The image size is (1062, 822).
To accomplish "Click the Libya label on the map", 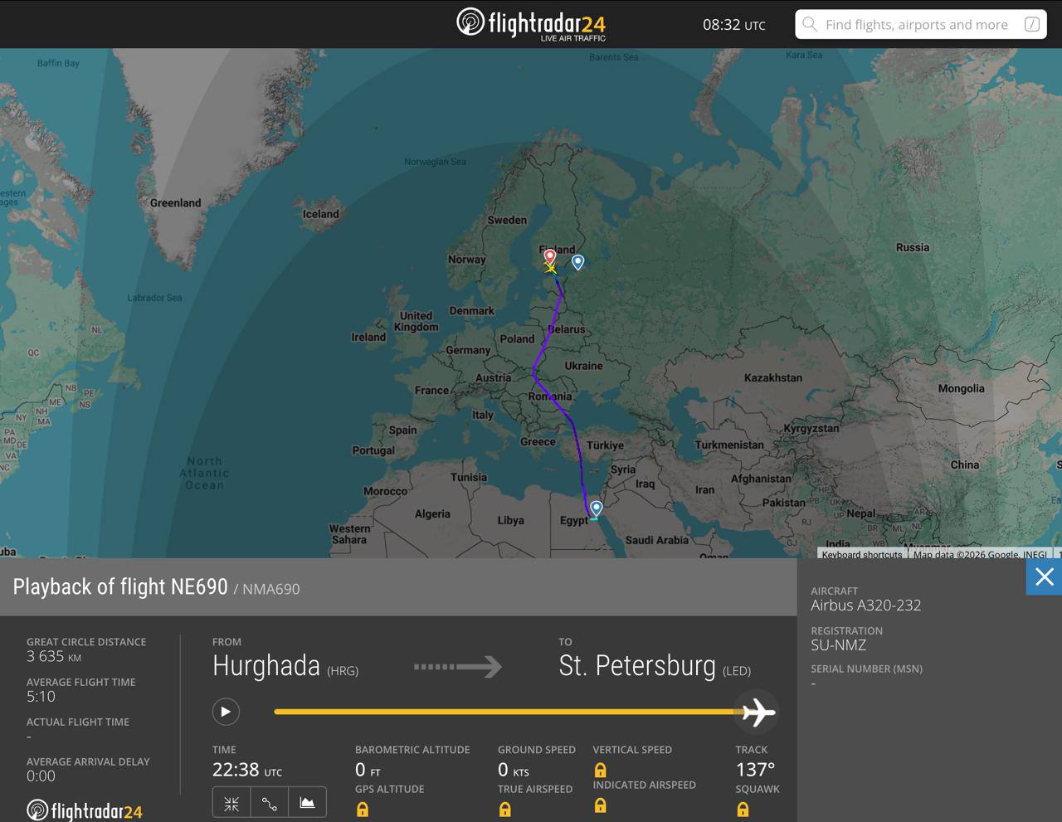I will [x=510, y=521].
